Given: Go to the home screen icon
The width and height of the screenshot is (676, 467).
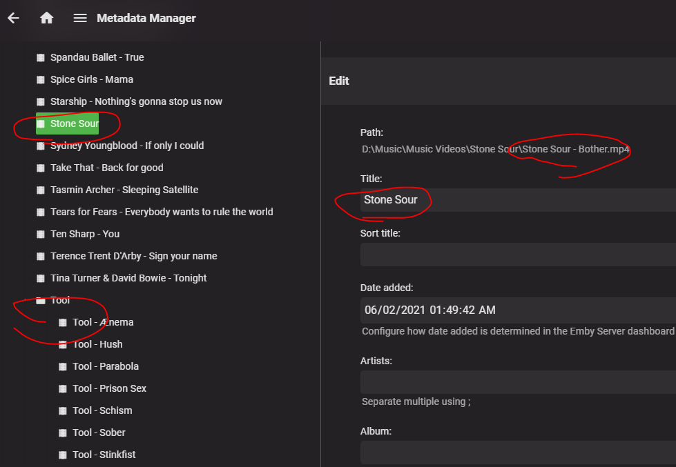Looking at the screenshot, I should point(47,19).
